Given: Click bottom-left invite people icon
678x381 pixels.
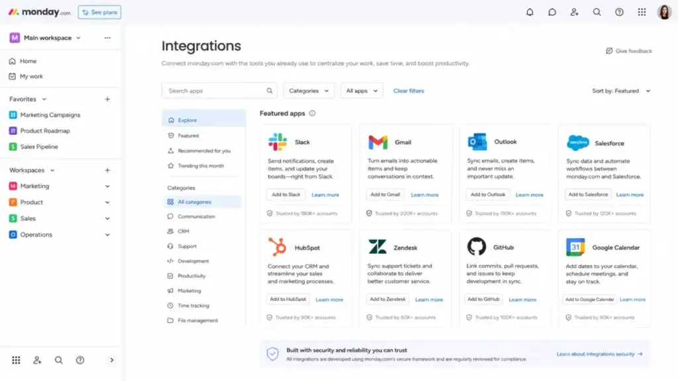Looking at the screenshot, I should pos(37,360).
